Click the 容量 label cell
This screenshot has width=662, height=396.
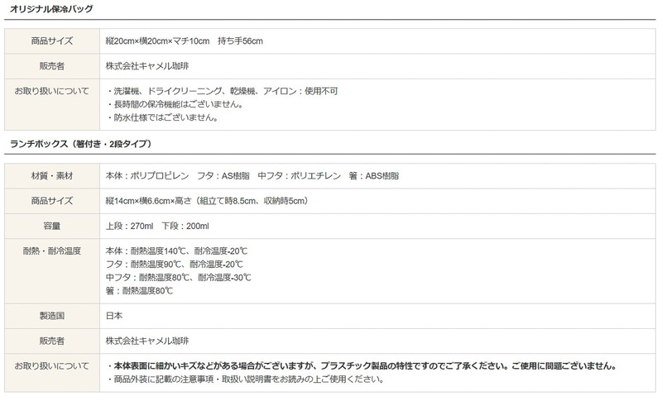[x=52, y=226]
